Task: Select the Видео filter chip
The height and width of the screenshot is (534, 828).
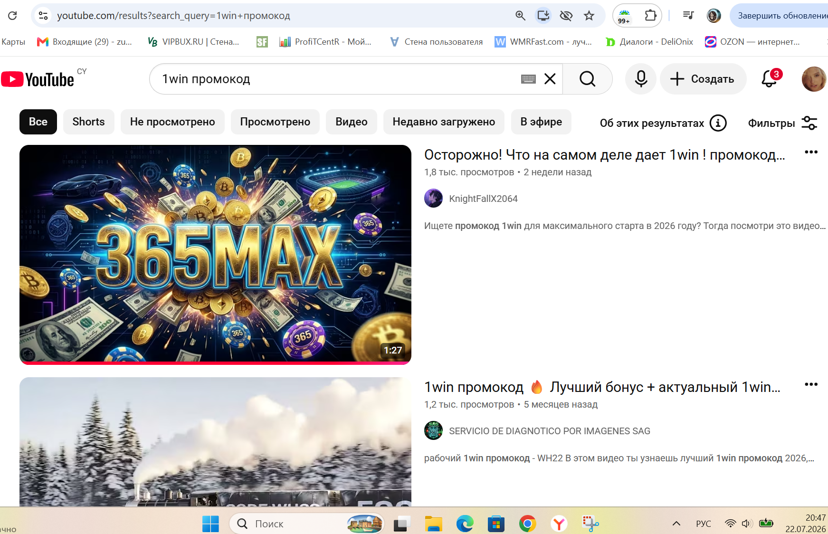Action: [x=352, y=122]
